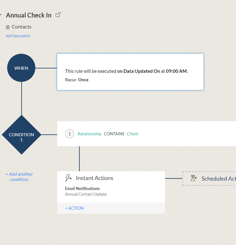
Task: Click the Client condition value
Action: click(133, 134)
